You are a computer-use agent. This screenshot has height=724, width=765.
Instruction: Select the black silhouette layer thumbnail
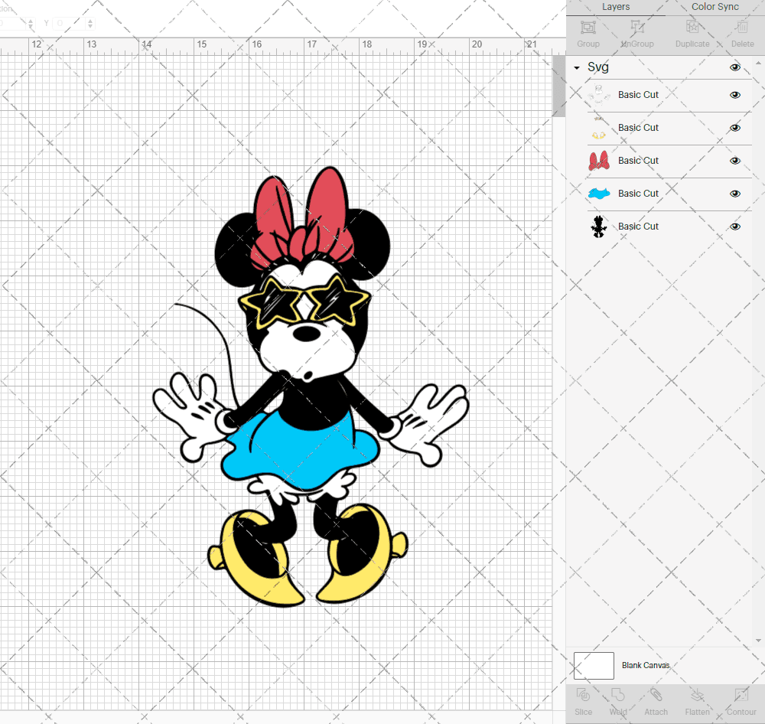click(599, 227)
